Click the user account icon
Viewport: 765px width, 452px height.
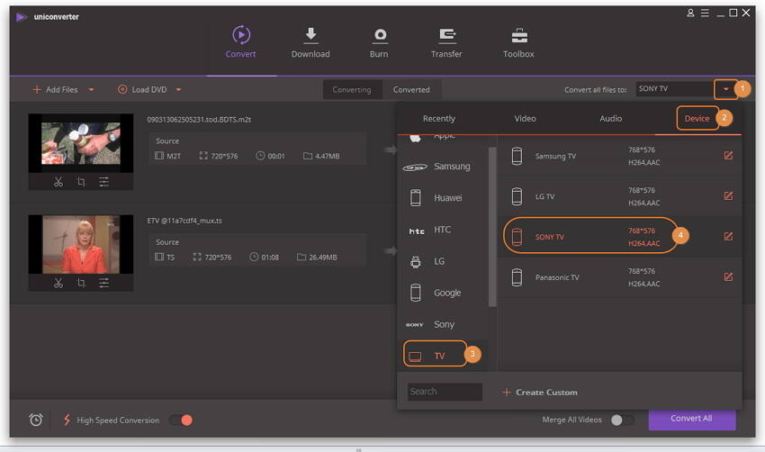coord(690,14)
